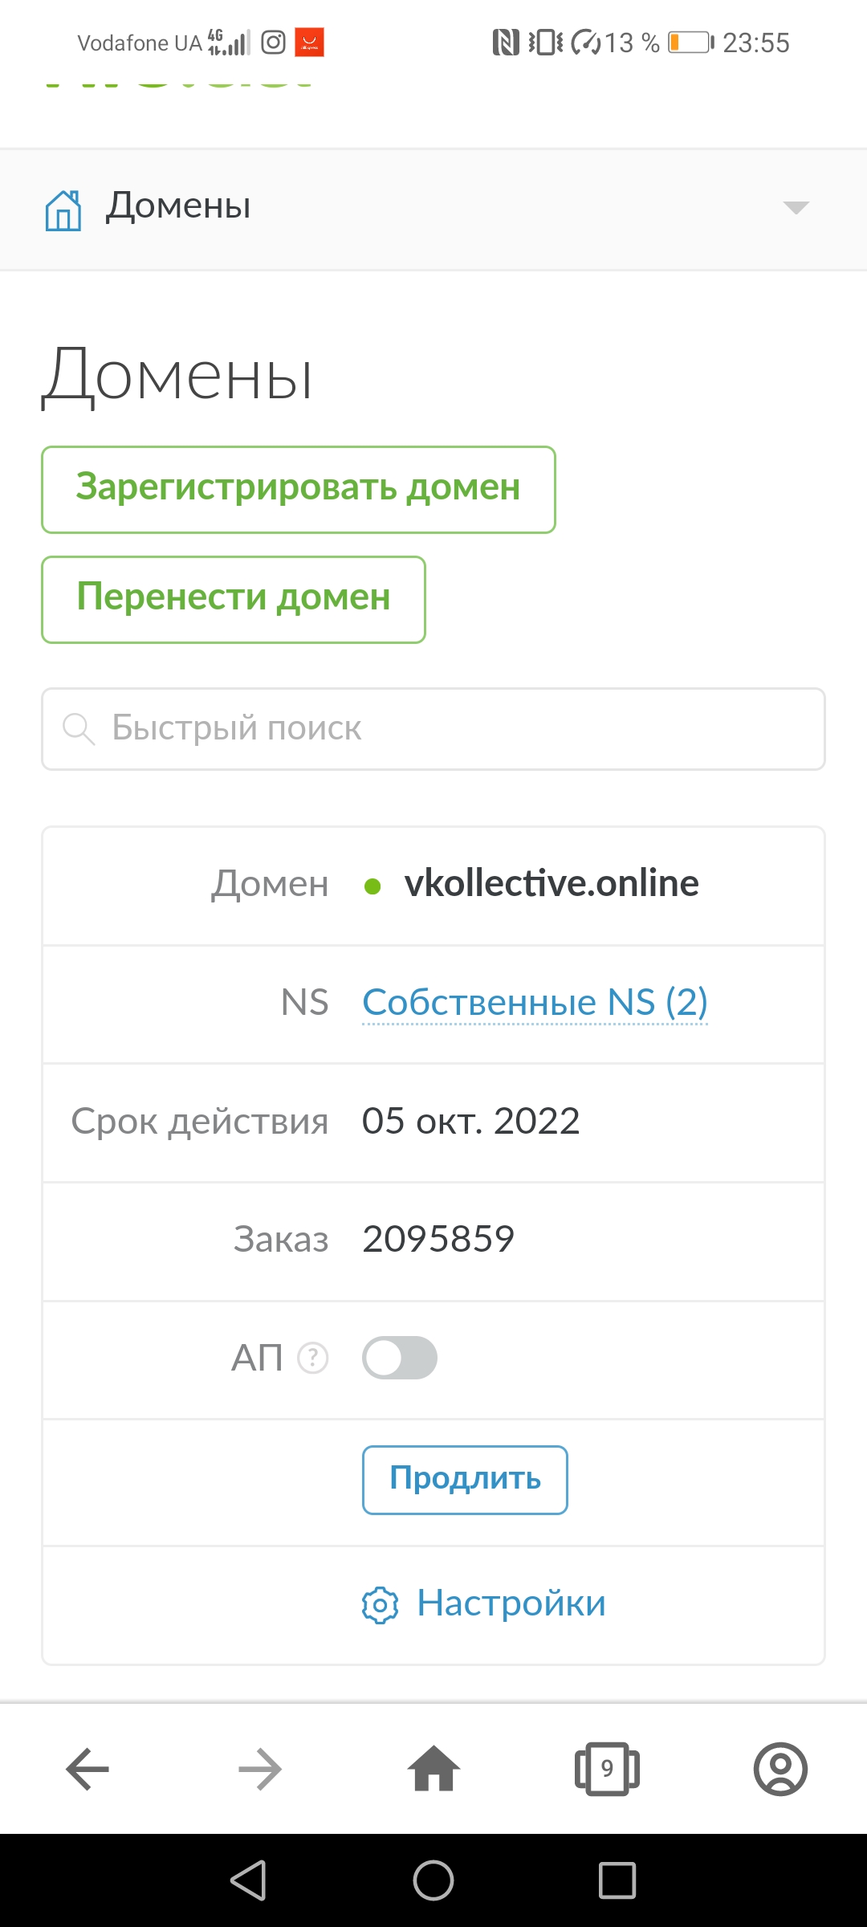This screenshot has width=867, height=1927.
Task: Open the Собственные NS (2) link
Action: tap(535, 1003)
